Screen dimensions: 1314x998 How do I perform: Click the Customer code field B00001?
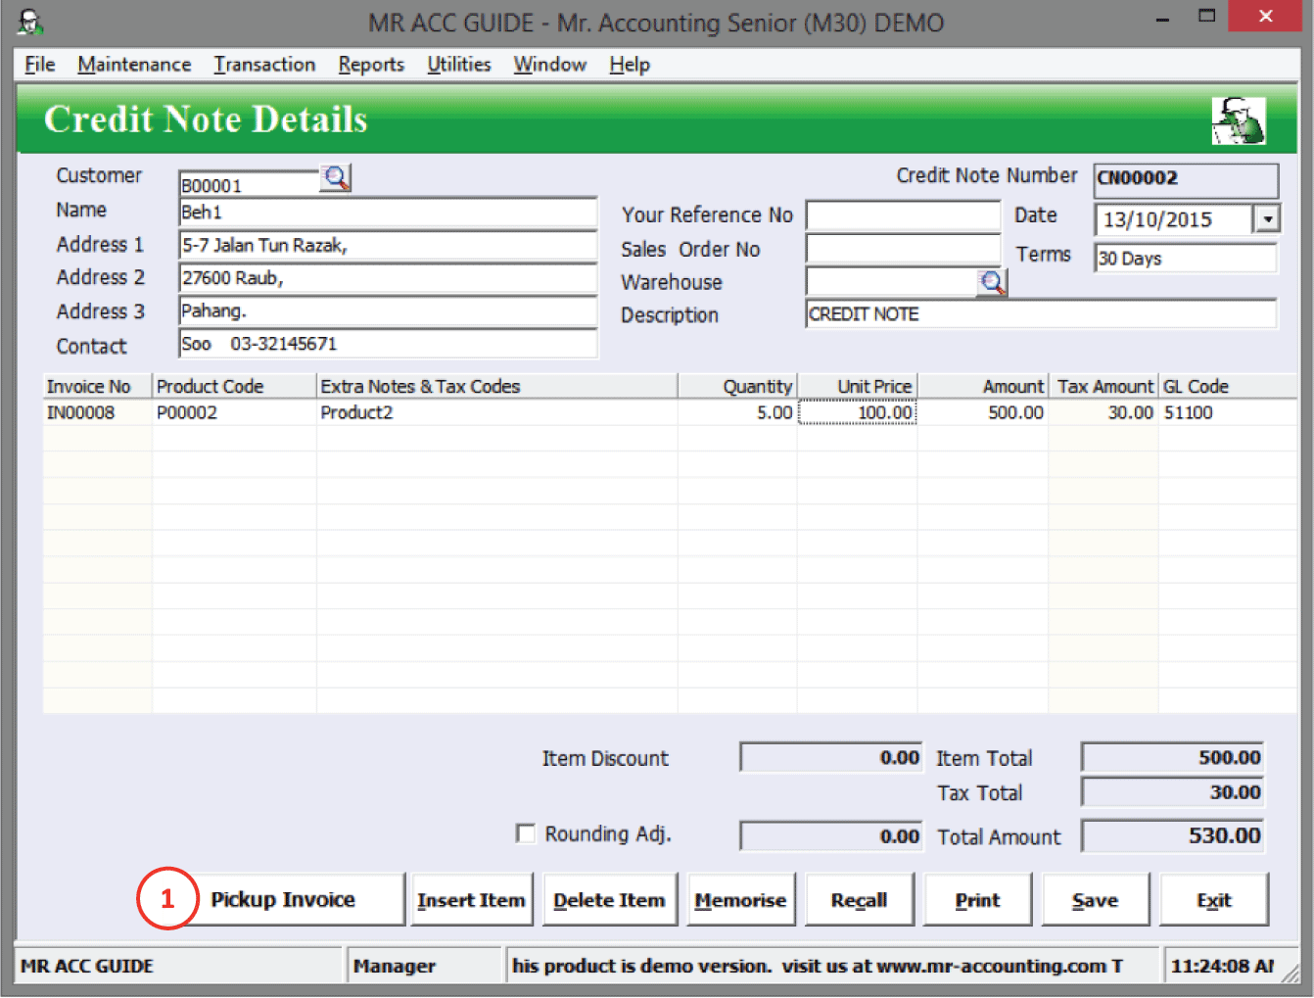[x=249, y=184]
